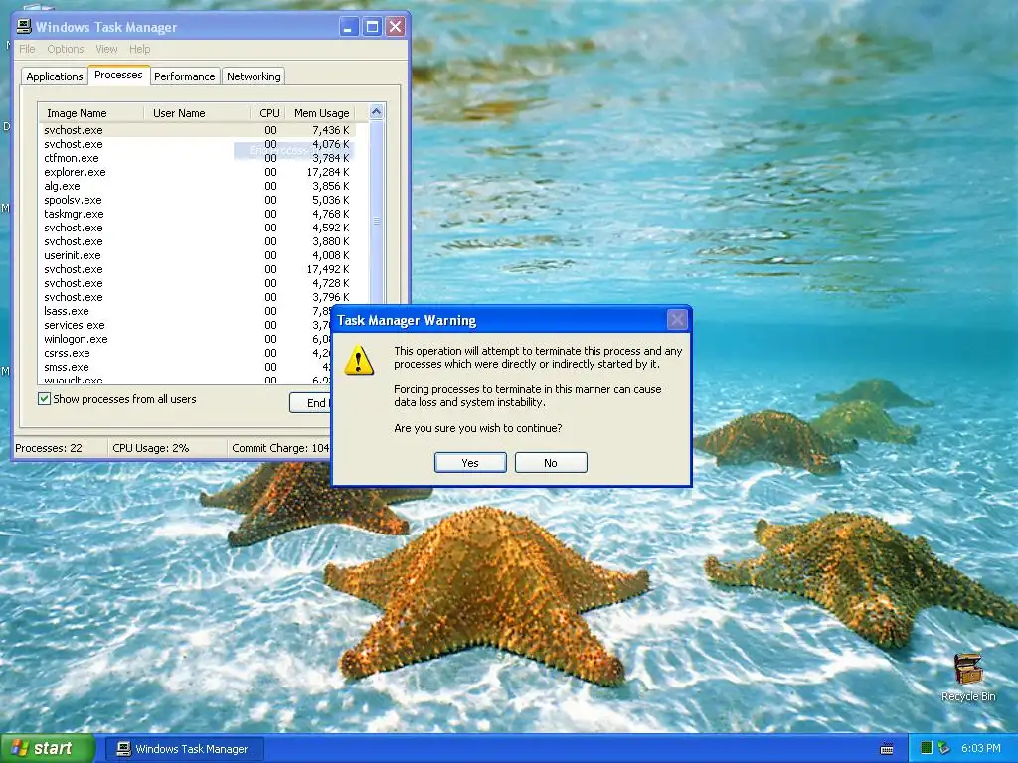Select the spoolsv.exe process
The image size is (1018, 763).
tap(197, 200)
